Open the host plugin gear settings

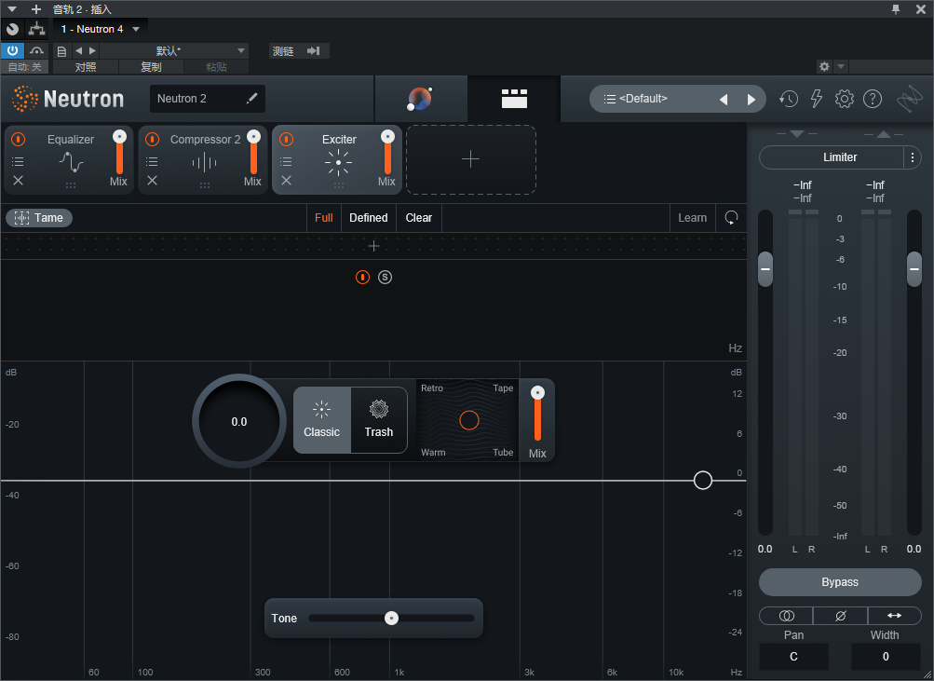click(824, 66)
